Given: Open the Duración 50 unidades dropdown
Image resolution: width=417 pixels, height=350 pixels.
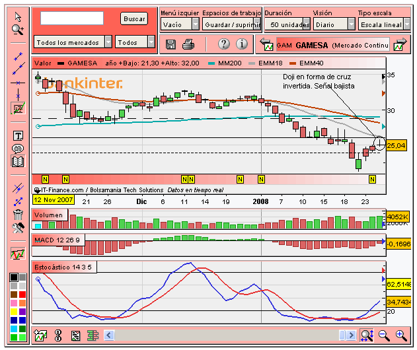Looking at the screenshot, I should [287, 24].
